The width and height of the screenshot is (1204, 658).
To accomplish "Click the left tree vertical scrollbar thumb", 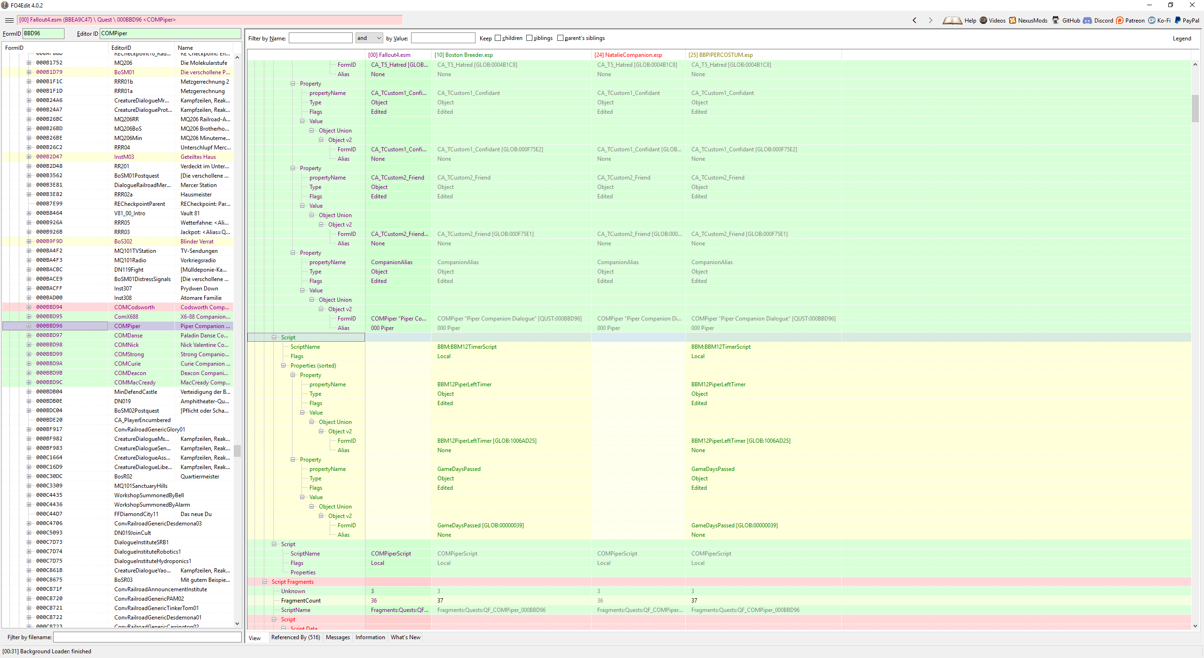I will click(237, 450).
